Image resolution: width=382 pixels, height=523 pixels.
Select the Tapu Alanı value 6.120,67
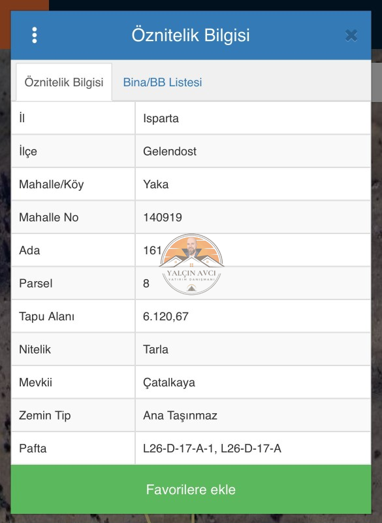[166, 316]
